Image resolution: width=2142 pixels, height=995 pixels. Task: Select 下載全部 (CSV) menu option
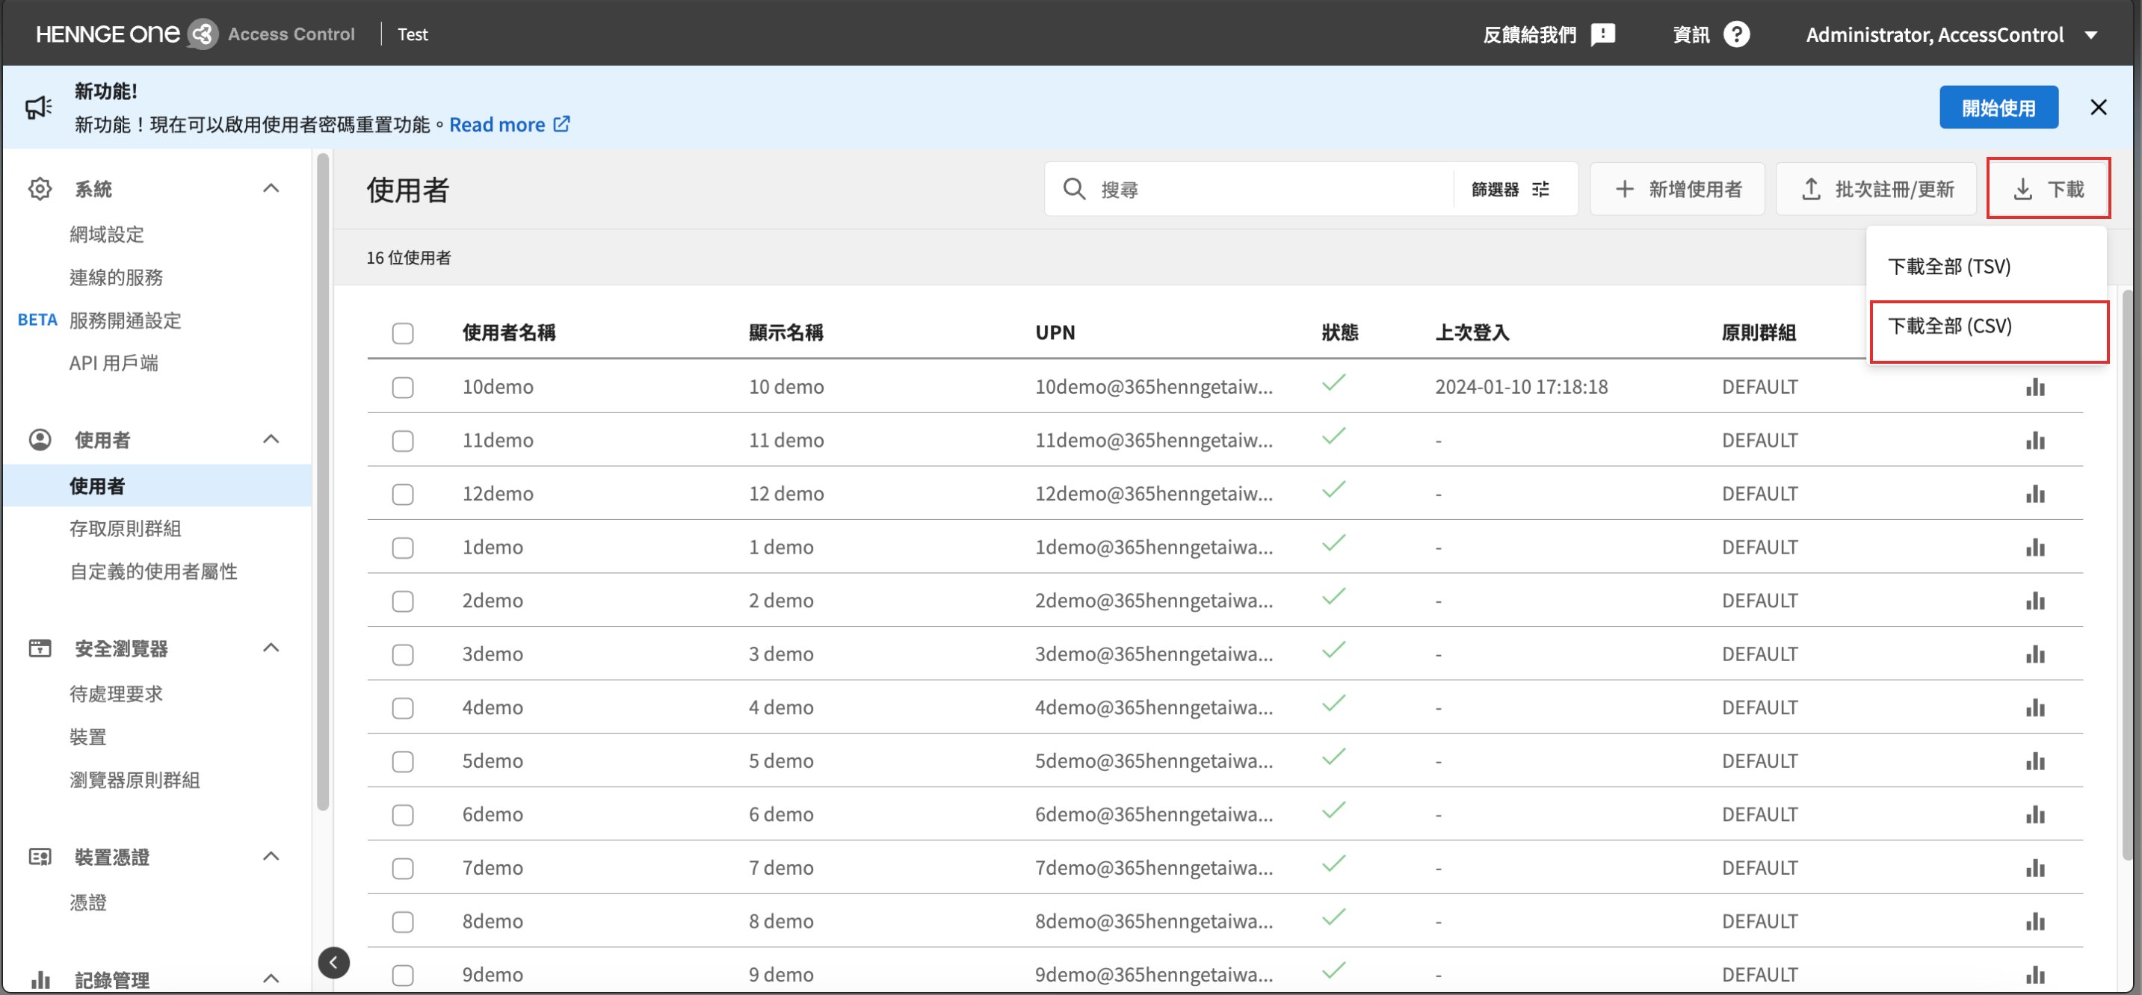click(x=1948, y=326)
